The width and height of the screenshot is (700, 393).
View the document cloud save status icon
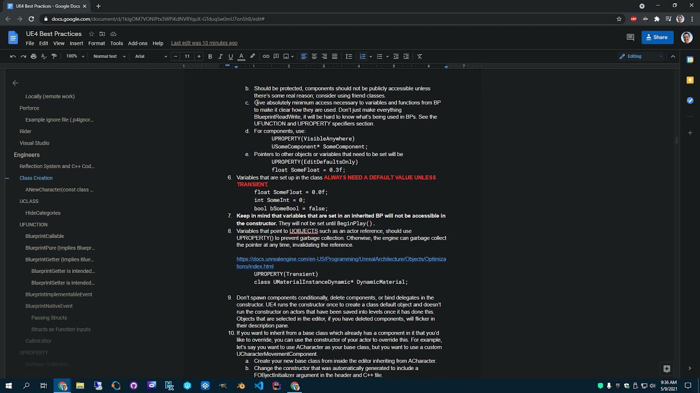[113, 34]
